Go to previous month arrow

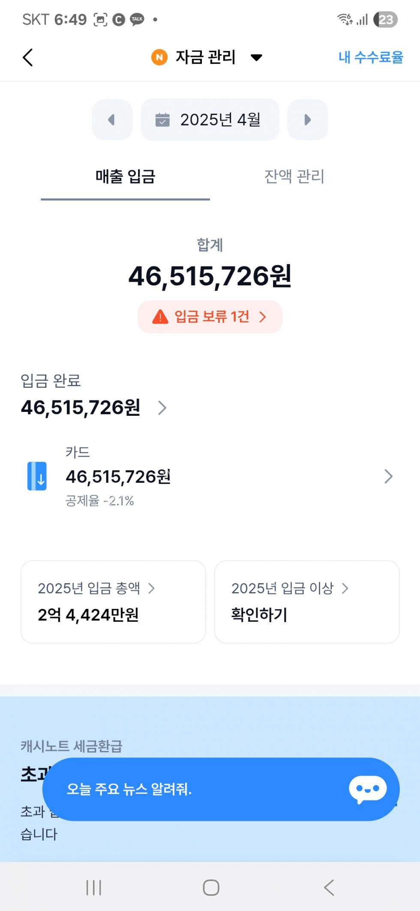coord(112,120)
